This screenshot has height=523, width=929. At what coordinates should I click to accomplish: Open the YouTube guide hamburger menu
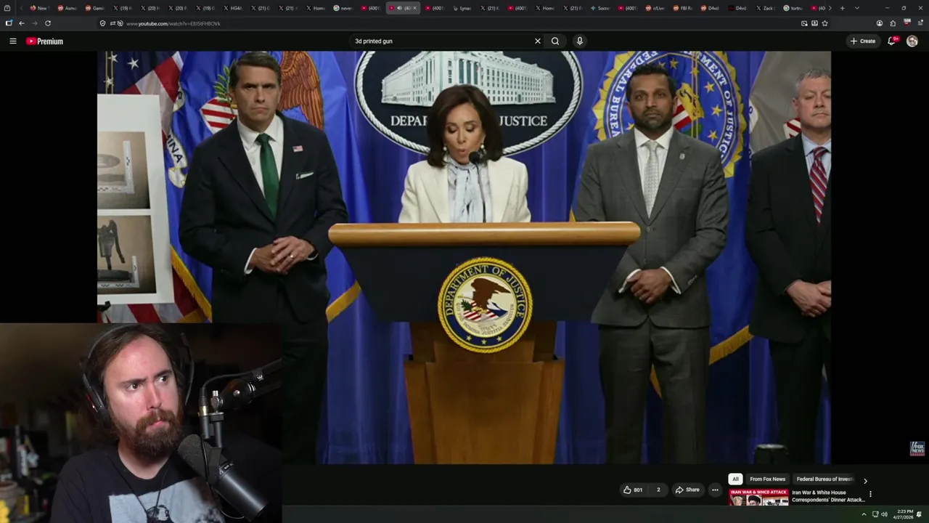pyautogui.click(x=12, y=41)
